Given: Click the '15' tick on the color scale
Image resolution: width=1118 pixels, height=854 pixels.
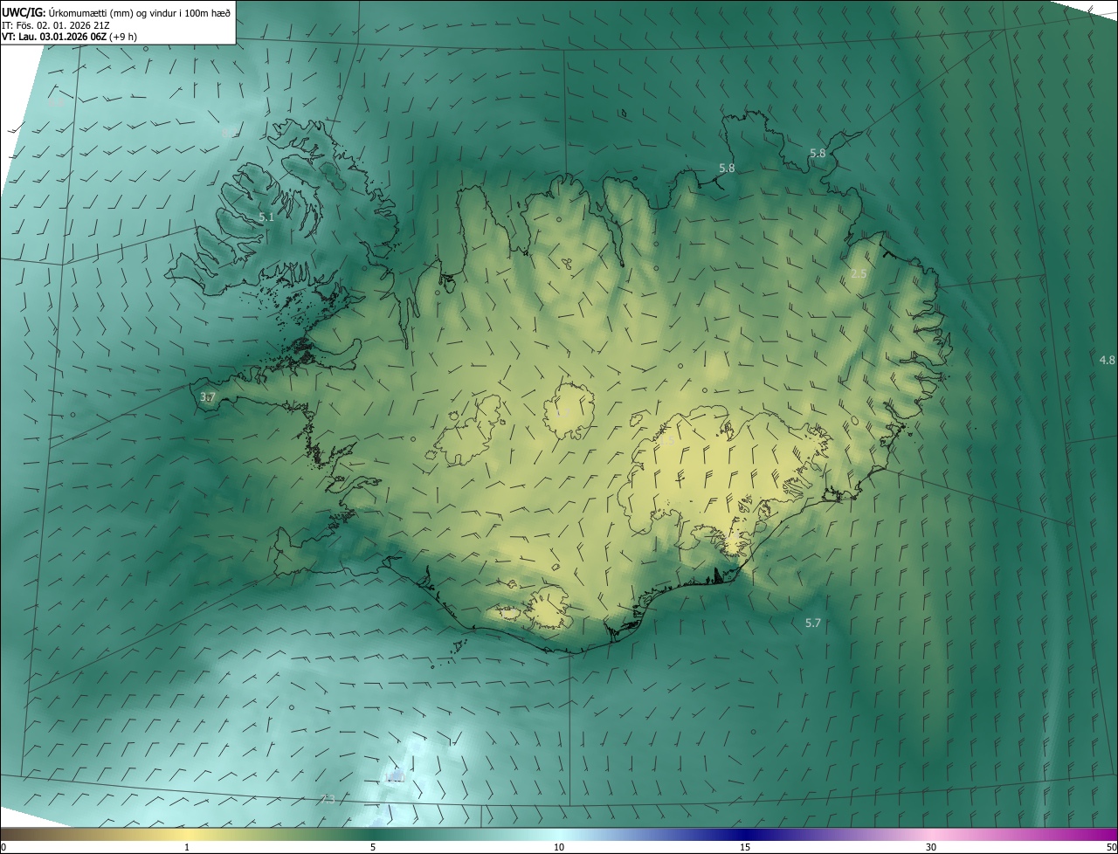Looking at the screenshot, I should pyautogui.click(x=745, y=847).
